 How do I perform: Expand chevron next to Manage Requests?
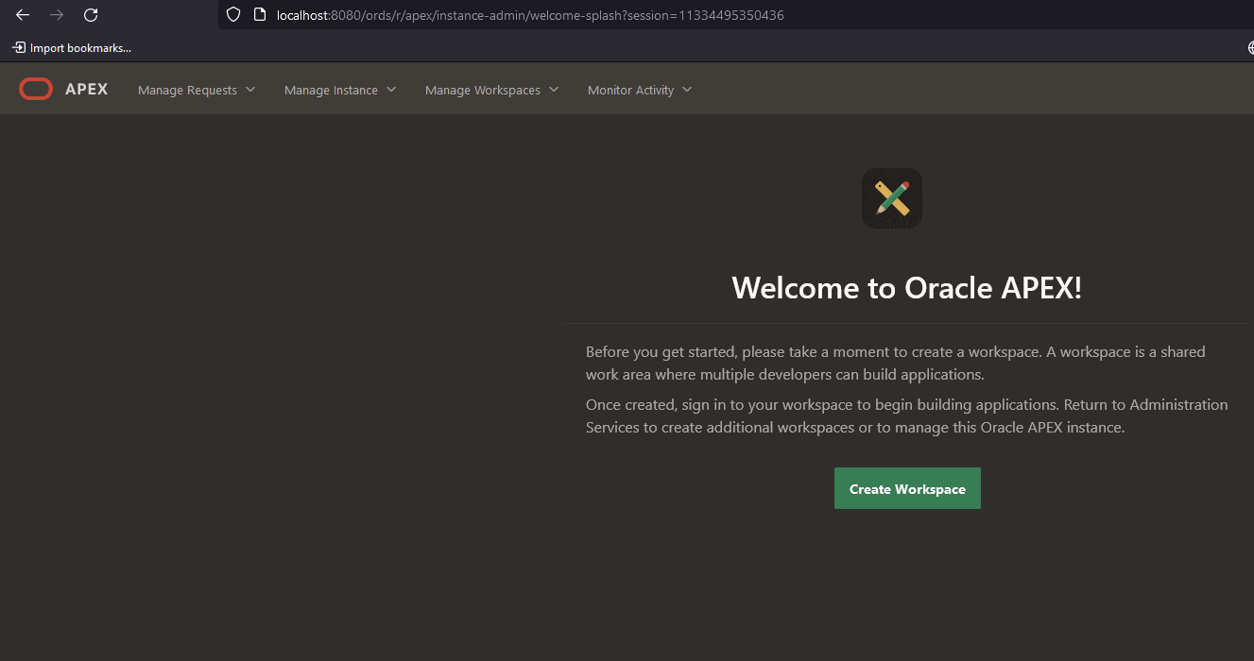coord(250,90)
